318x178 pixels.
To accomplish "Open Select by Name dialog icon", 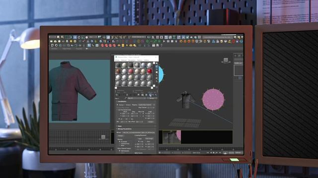I will point(62,37).
